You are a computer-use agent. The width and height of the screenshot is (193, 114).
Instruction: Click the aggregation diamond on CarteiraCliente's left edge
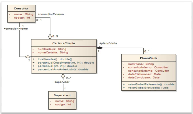click(x=27, y=57)
